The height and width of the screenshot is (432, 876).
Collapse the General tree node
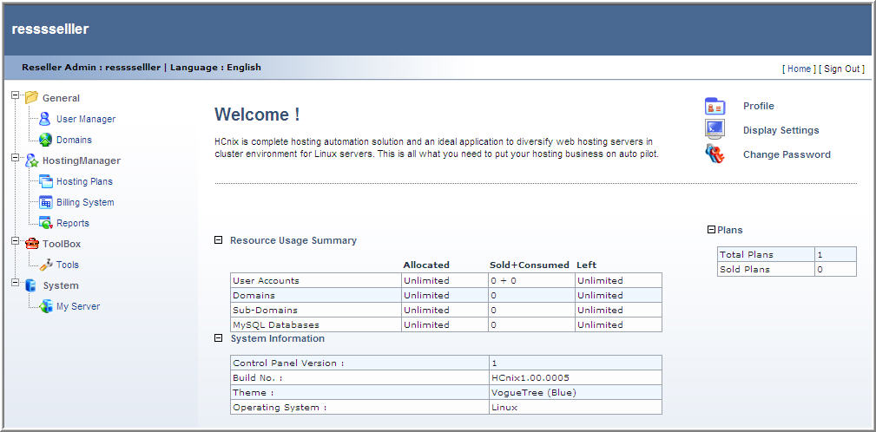coord(15,95)
